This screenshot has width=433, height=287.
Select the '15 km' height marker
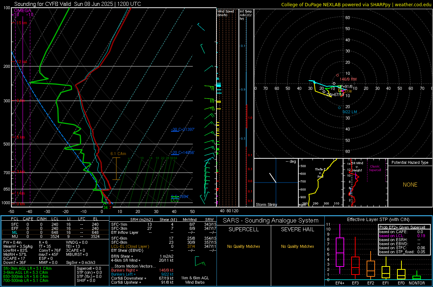(22, 23)
